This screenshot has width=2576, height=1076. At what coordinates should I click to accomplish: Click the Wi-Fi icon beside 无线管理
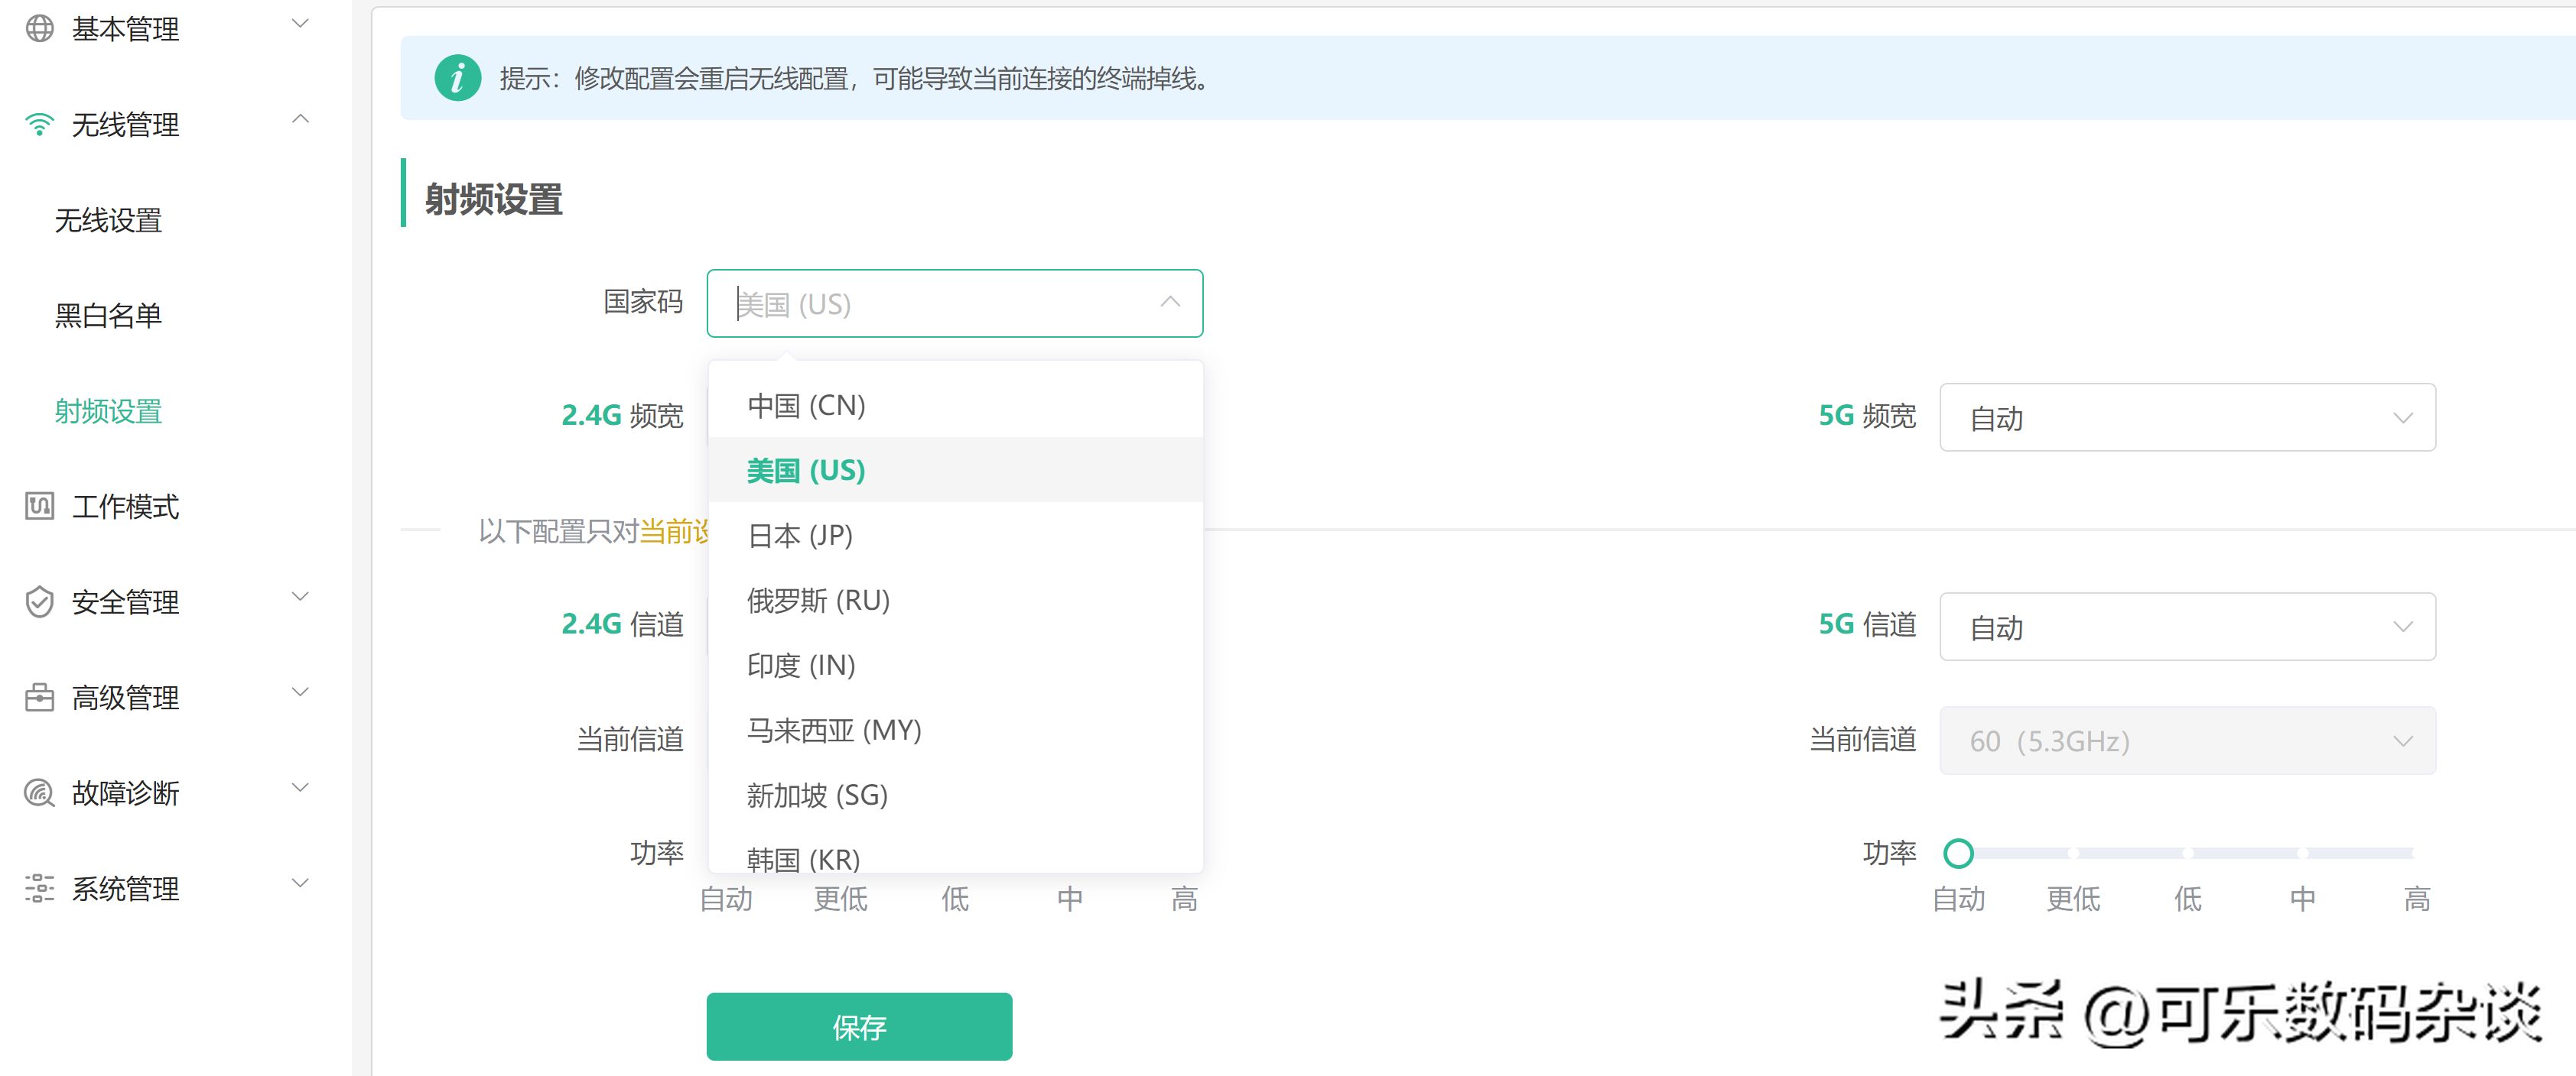point(39,124)
